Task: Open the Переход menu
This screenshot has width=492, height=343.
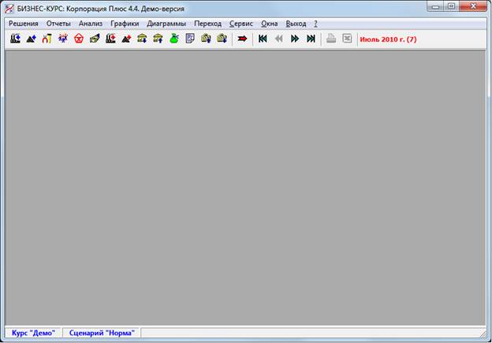Action: click(x=207, y=24)
